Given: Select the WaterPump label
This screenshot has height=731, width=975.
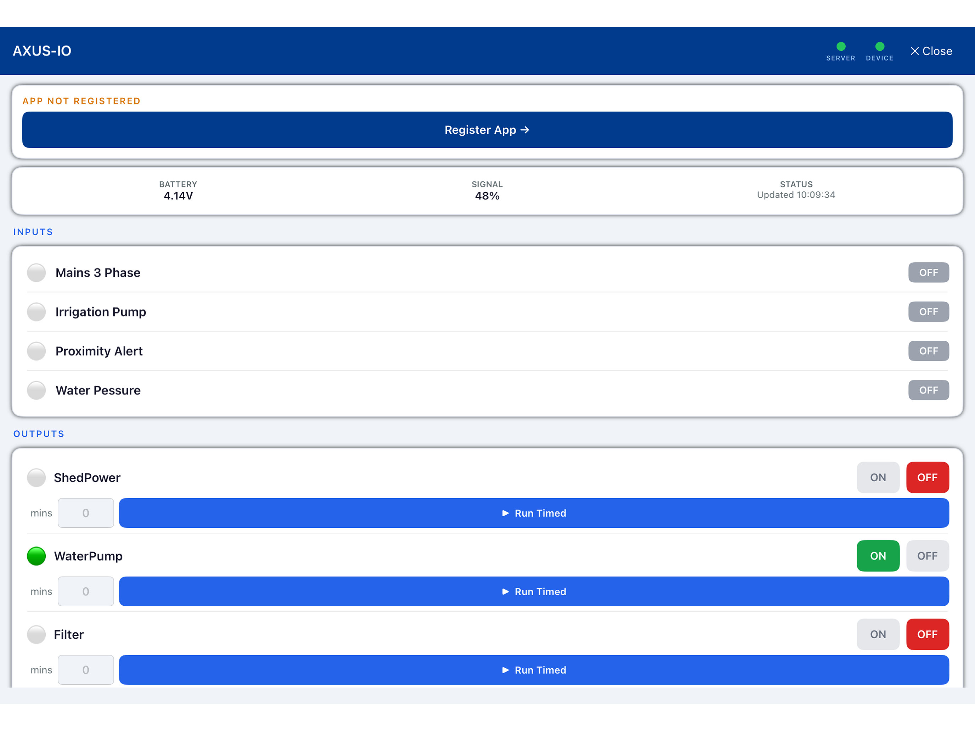Looking at the screenshot, I should [x=88, y=556].
